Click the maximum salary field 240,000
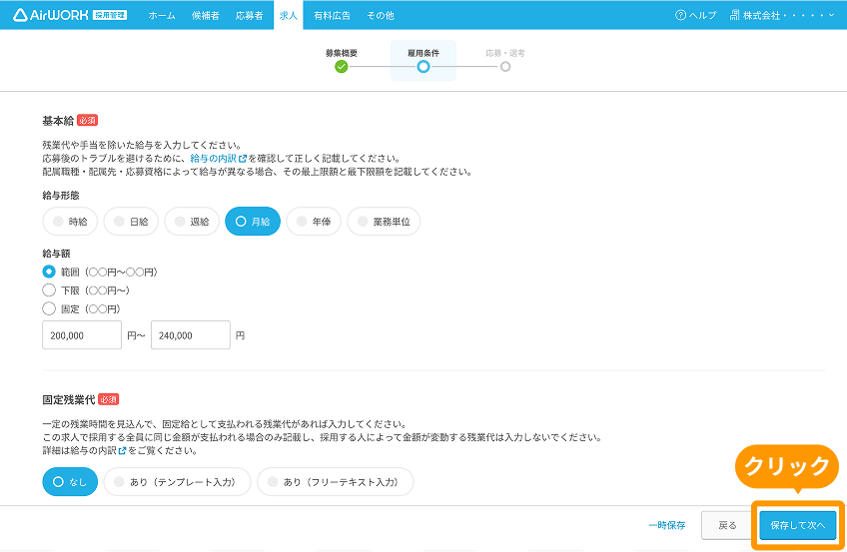The width and height of the screenshot is (847, 552). 190,335
